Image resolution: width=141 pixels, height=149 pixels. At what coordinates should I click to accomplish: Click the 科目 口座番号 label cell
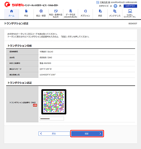pos(22,63)
